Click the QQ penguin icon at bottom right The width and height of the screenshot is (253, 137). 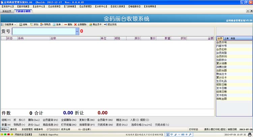coord(250,135)
